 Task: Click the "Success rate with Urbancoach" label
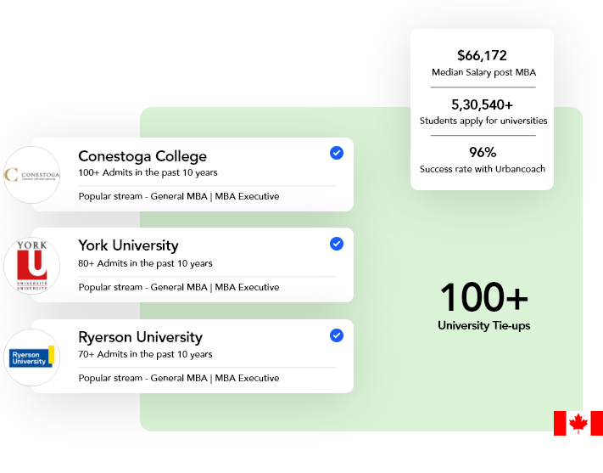[483, 169]
